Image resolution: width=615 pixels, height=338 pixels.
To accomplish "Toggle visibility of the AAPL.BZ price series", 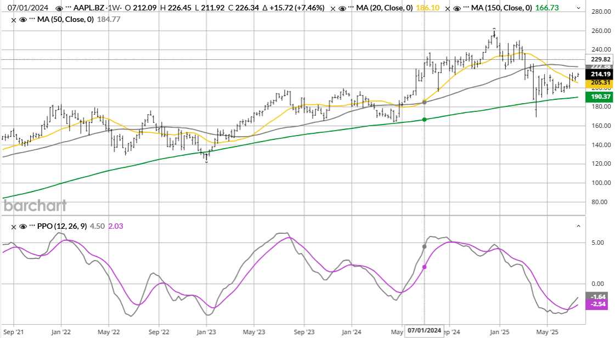I will point(59,8).
